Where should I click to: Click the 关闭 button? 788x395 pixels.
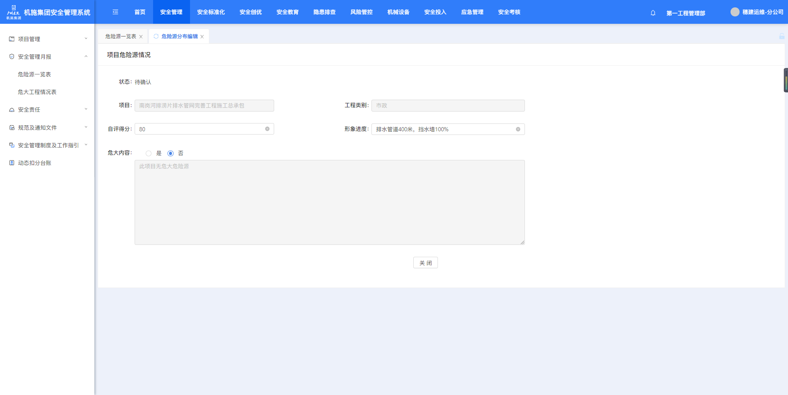click(425, 263)
